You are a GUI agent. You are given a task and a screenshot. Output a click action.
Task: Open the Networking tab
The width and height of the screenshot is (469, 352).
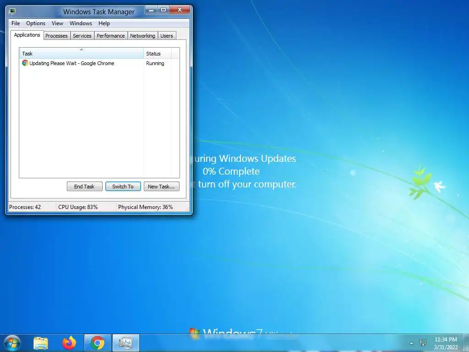[143, 36]
